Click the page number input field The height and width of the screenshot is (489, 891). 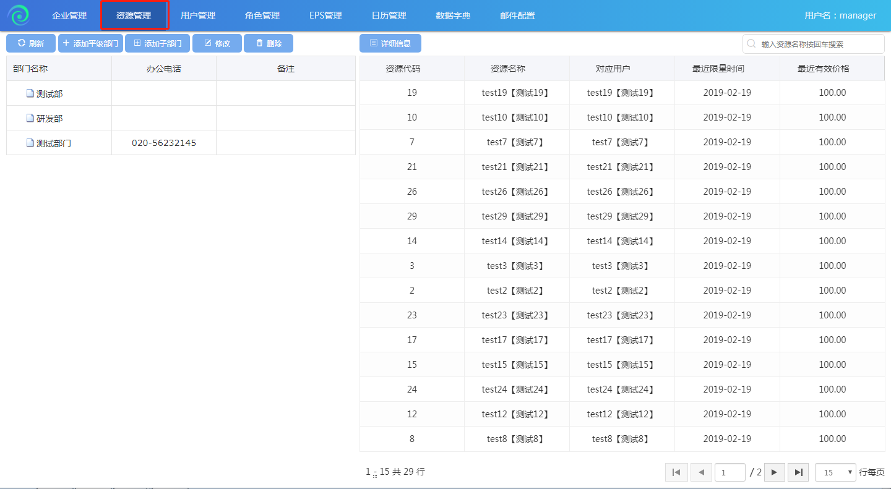[x=730, y=472]
